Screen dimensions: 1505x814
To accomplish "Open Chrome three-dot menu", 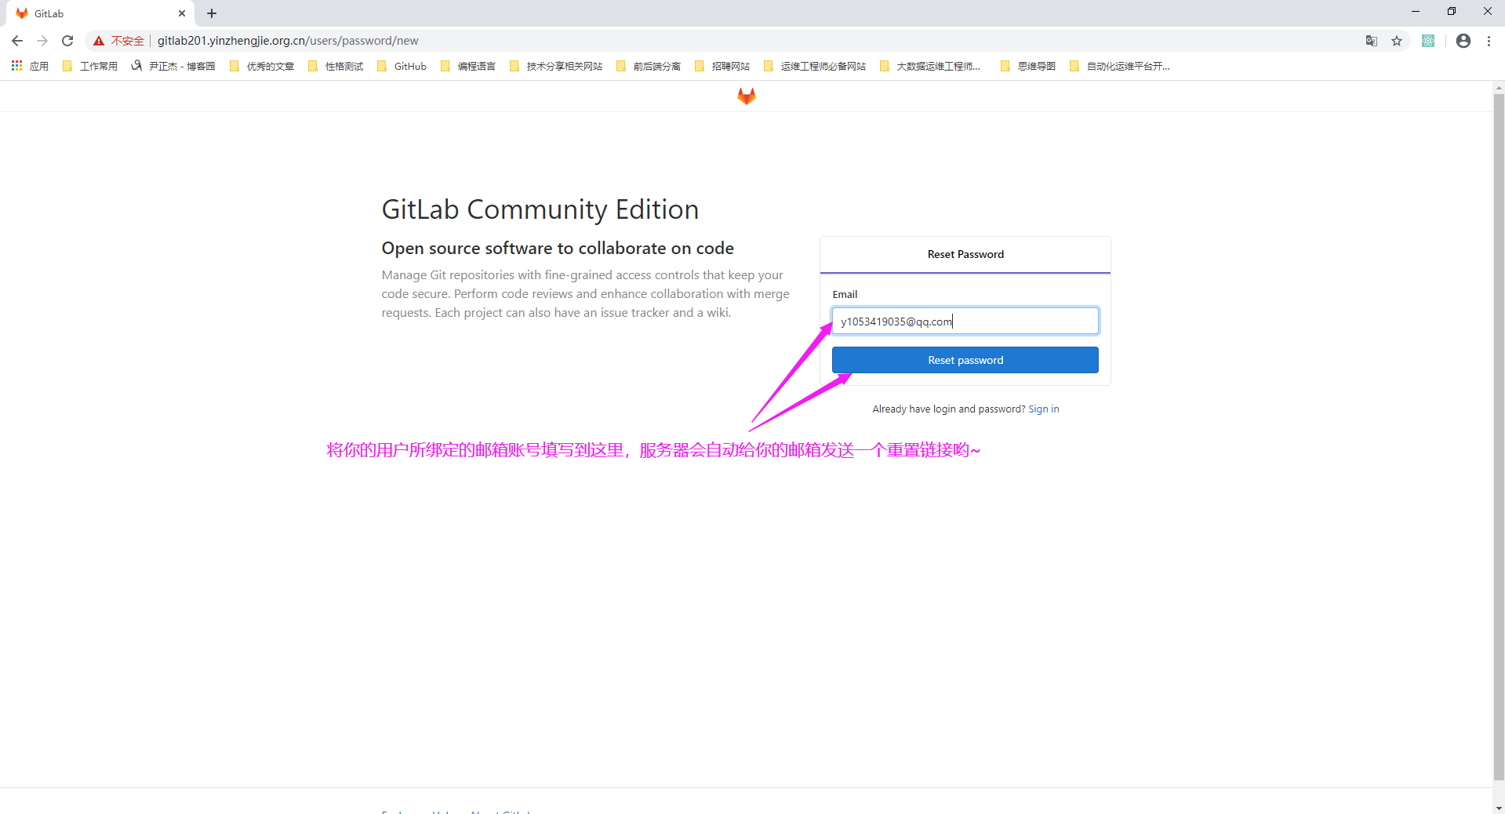I will click(x=1489, y=41).
